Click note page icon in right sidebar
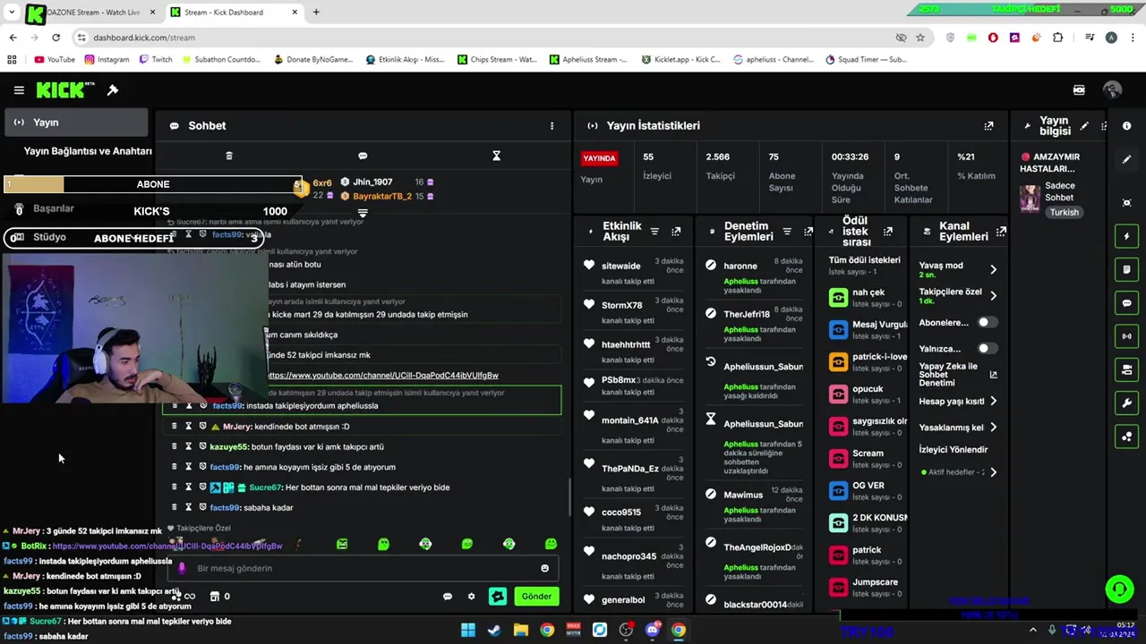Viewport: 1146px width, 644px height. coord(1126,269)
